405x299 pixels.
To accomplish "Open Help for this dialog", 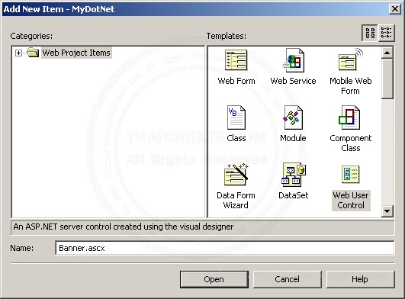I will [360, 279].
